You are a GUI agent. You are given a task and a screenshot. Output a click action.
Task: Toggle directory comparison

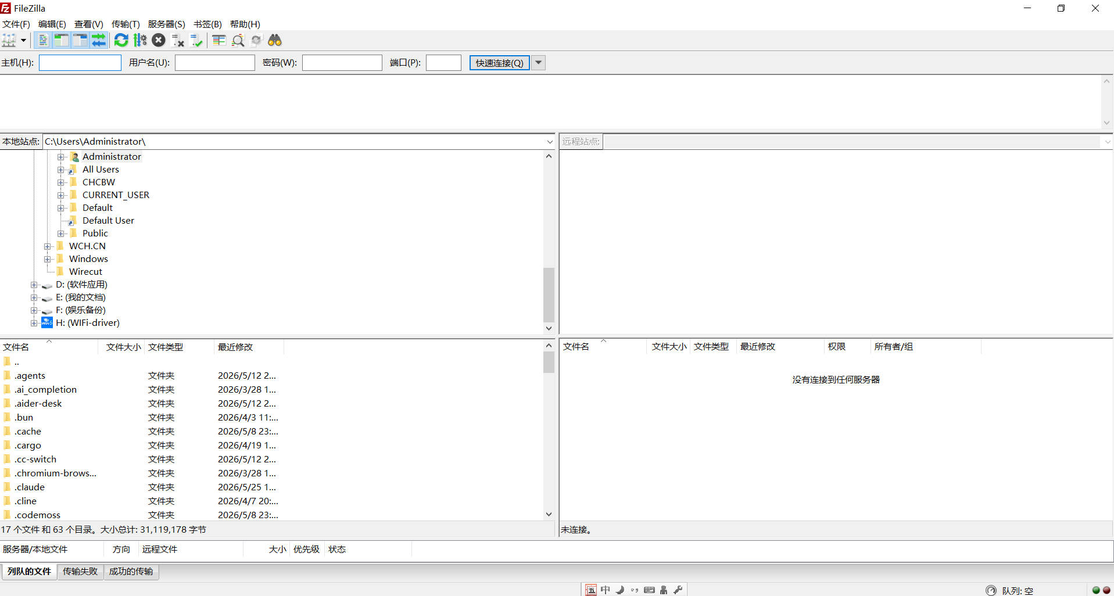coord(237,40)
